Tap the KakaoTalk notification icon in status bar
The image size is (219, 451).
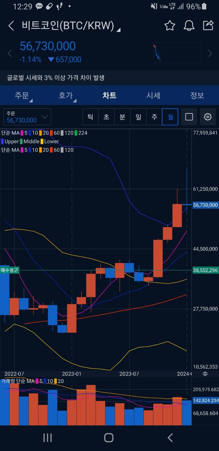[39, 6]
